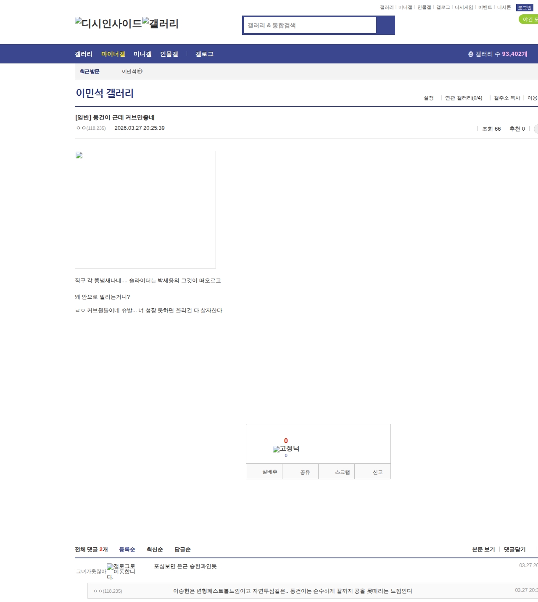Expand the 연관 갤러리(0/4) list

point(463,98)
